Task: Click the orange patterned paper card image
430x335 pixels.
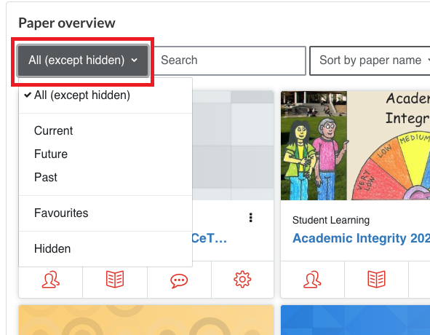Action: [x=146, y=320]
